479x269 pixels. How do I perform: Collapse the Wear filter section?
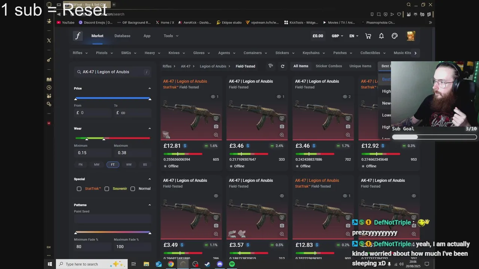point(150,129)
